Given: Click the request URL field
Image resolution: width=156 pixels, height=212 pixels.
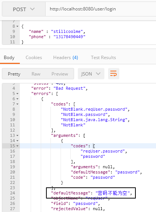Looking at the screenshot, I should click(101, 9).
